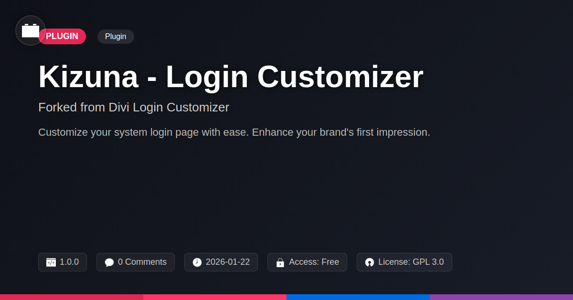Select the 2026-01-22 date chip
This screenshot has width=573, height=300.
point(221,262)
